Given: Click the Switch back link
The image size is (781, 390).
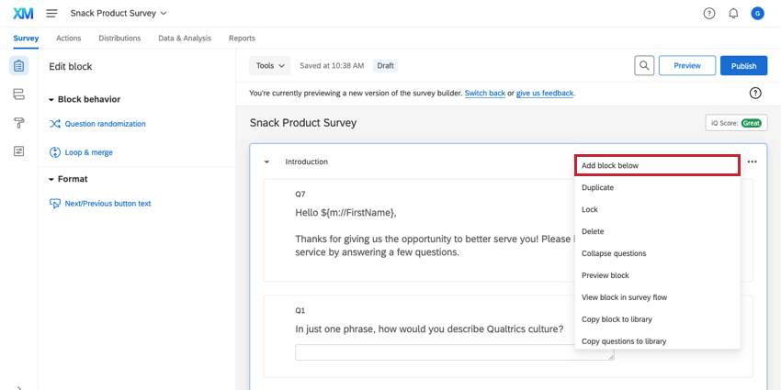Looking at the screenshot, I should pyautogui.click(x=484, y=94).
